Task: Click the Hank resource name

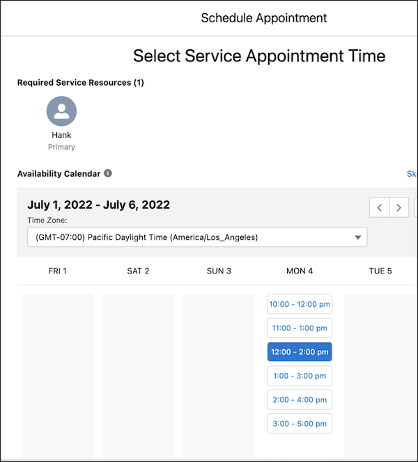Action: click(61, 135)
